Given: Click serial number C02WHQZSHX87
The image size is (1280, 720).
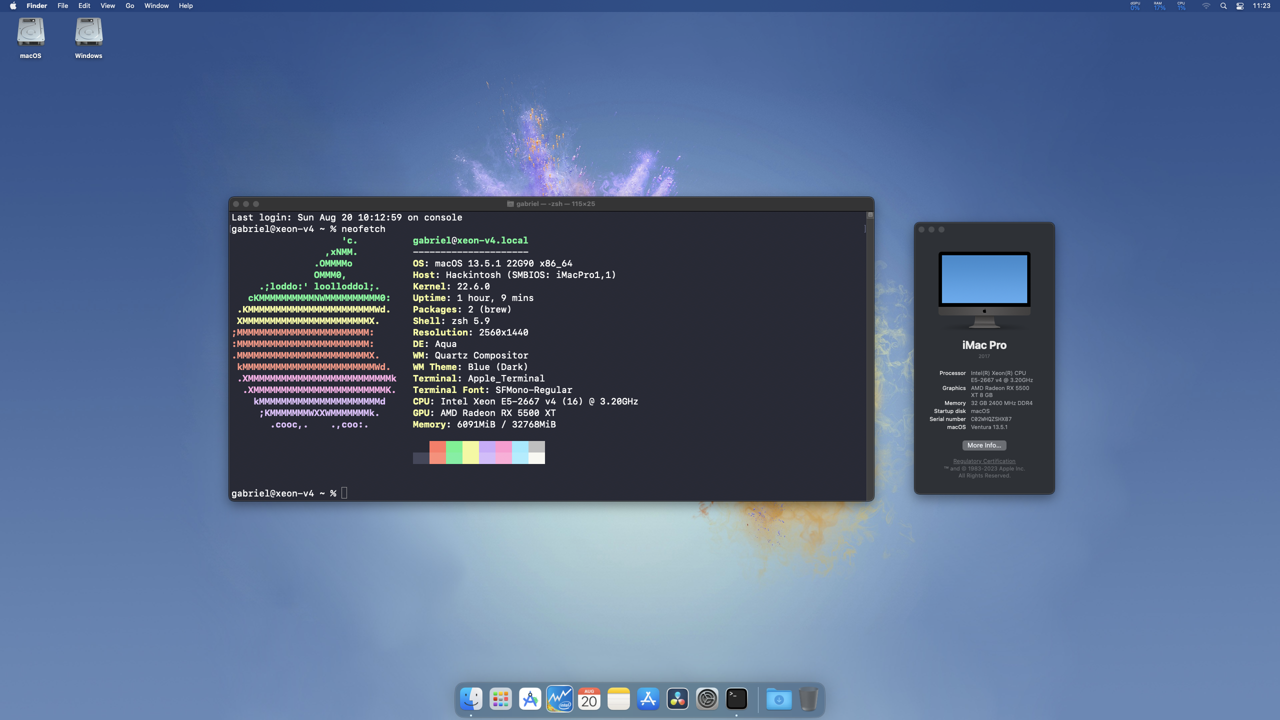Looking at the screenshot, I should tap(991, 419).
